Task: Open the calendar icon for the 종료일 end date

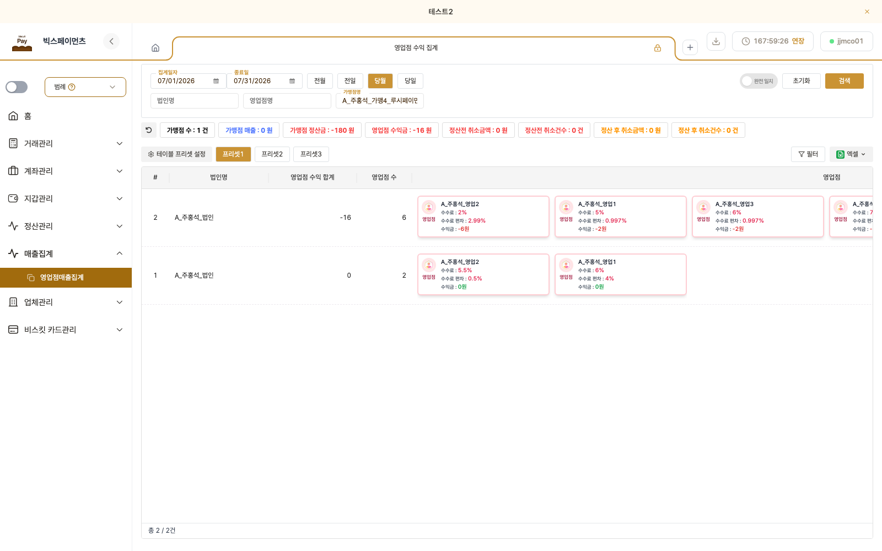Action: point(292,81)
